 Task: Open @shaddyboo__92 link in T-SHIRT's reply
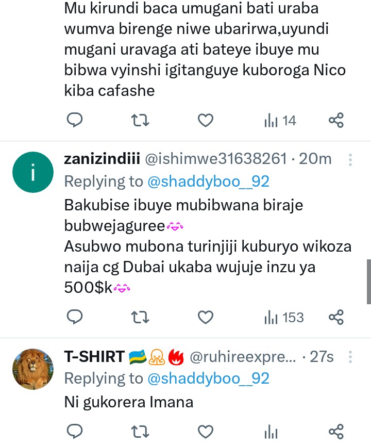208,378
